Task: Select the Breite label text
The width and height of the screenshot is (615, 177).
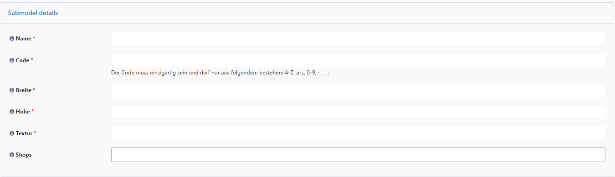Action: pyautogui.click(x=24, y=90)
